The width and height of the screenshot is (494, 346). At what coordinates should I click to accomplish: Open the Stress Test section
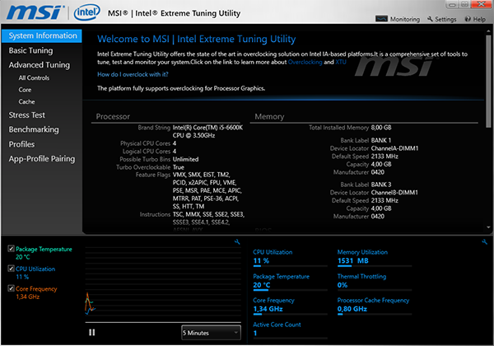[27, 115]
